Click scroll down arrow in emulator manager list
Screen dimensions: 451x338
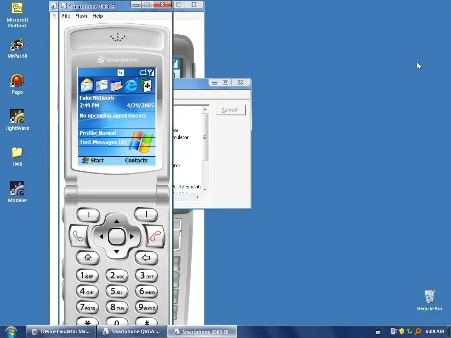coord(205,190)
